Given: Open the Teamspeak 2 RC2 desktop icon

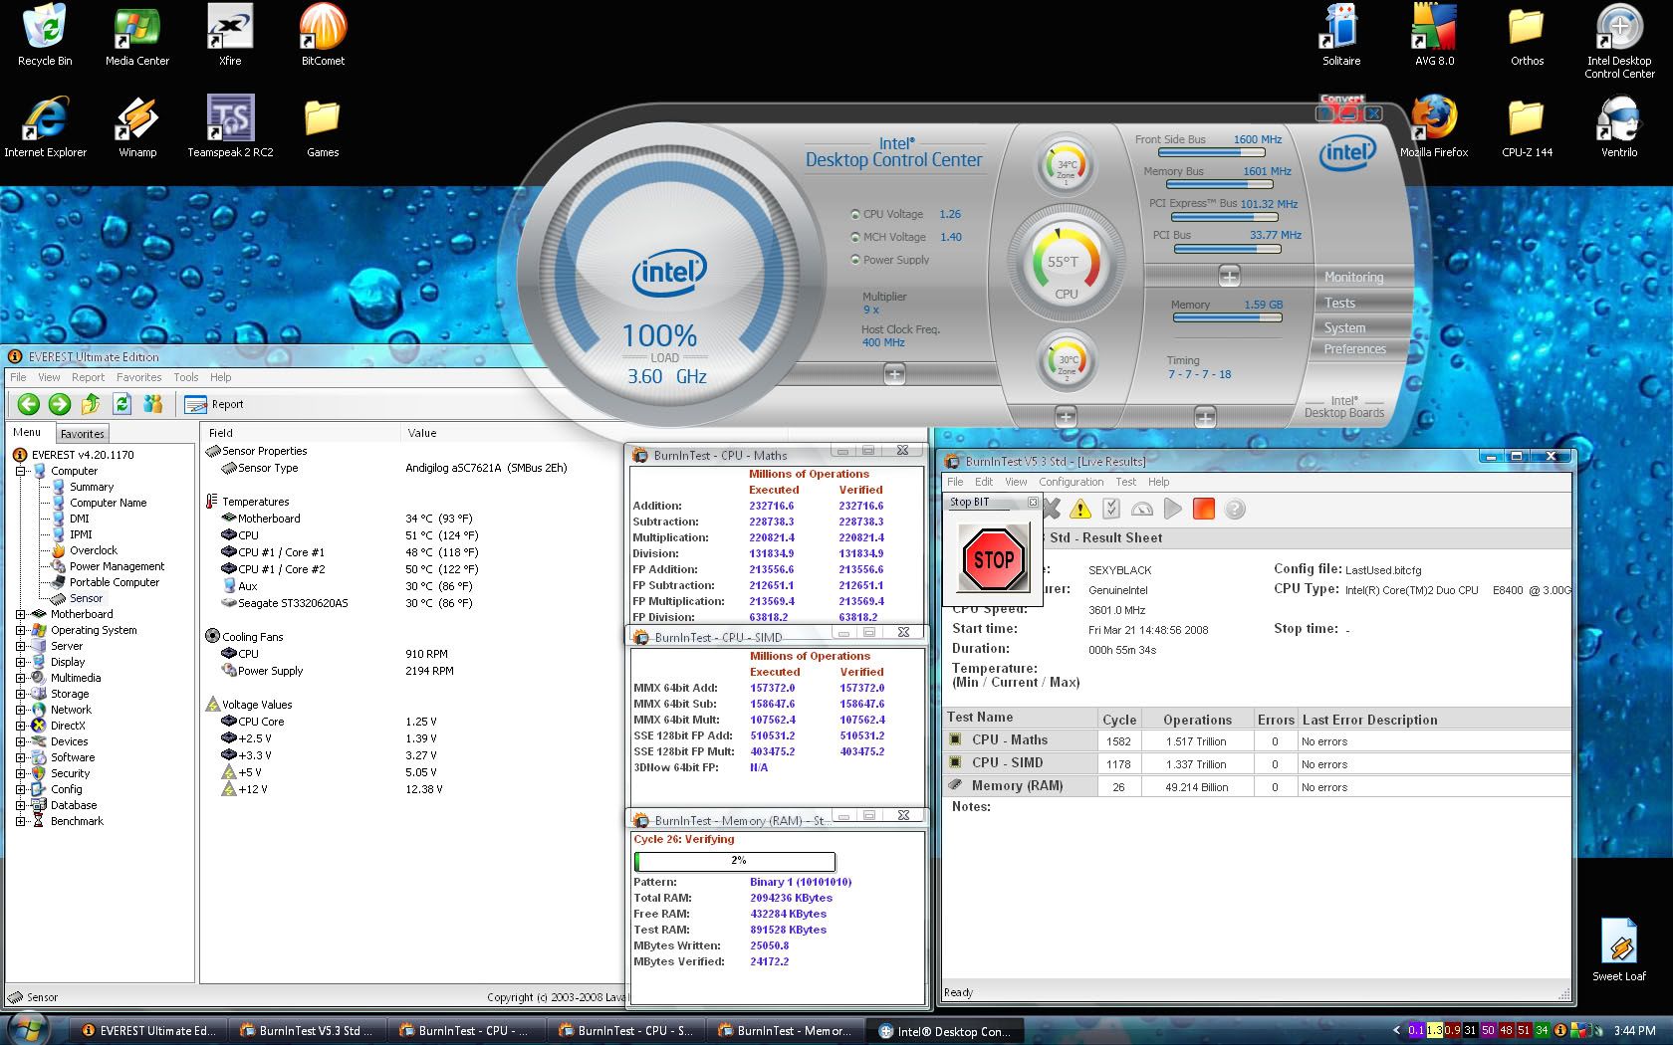Looking at the screenshot, I should tap(230, 126).
